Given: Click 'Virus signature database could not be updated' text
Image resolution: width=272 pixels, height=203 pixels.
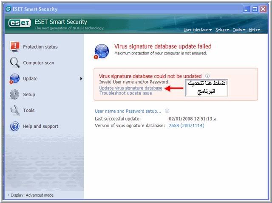Looking at the screenshot, I should [150, 76].
